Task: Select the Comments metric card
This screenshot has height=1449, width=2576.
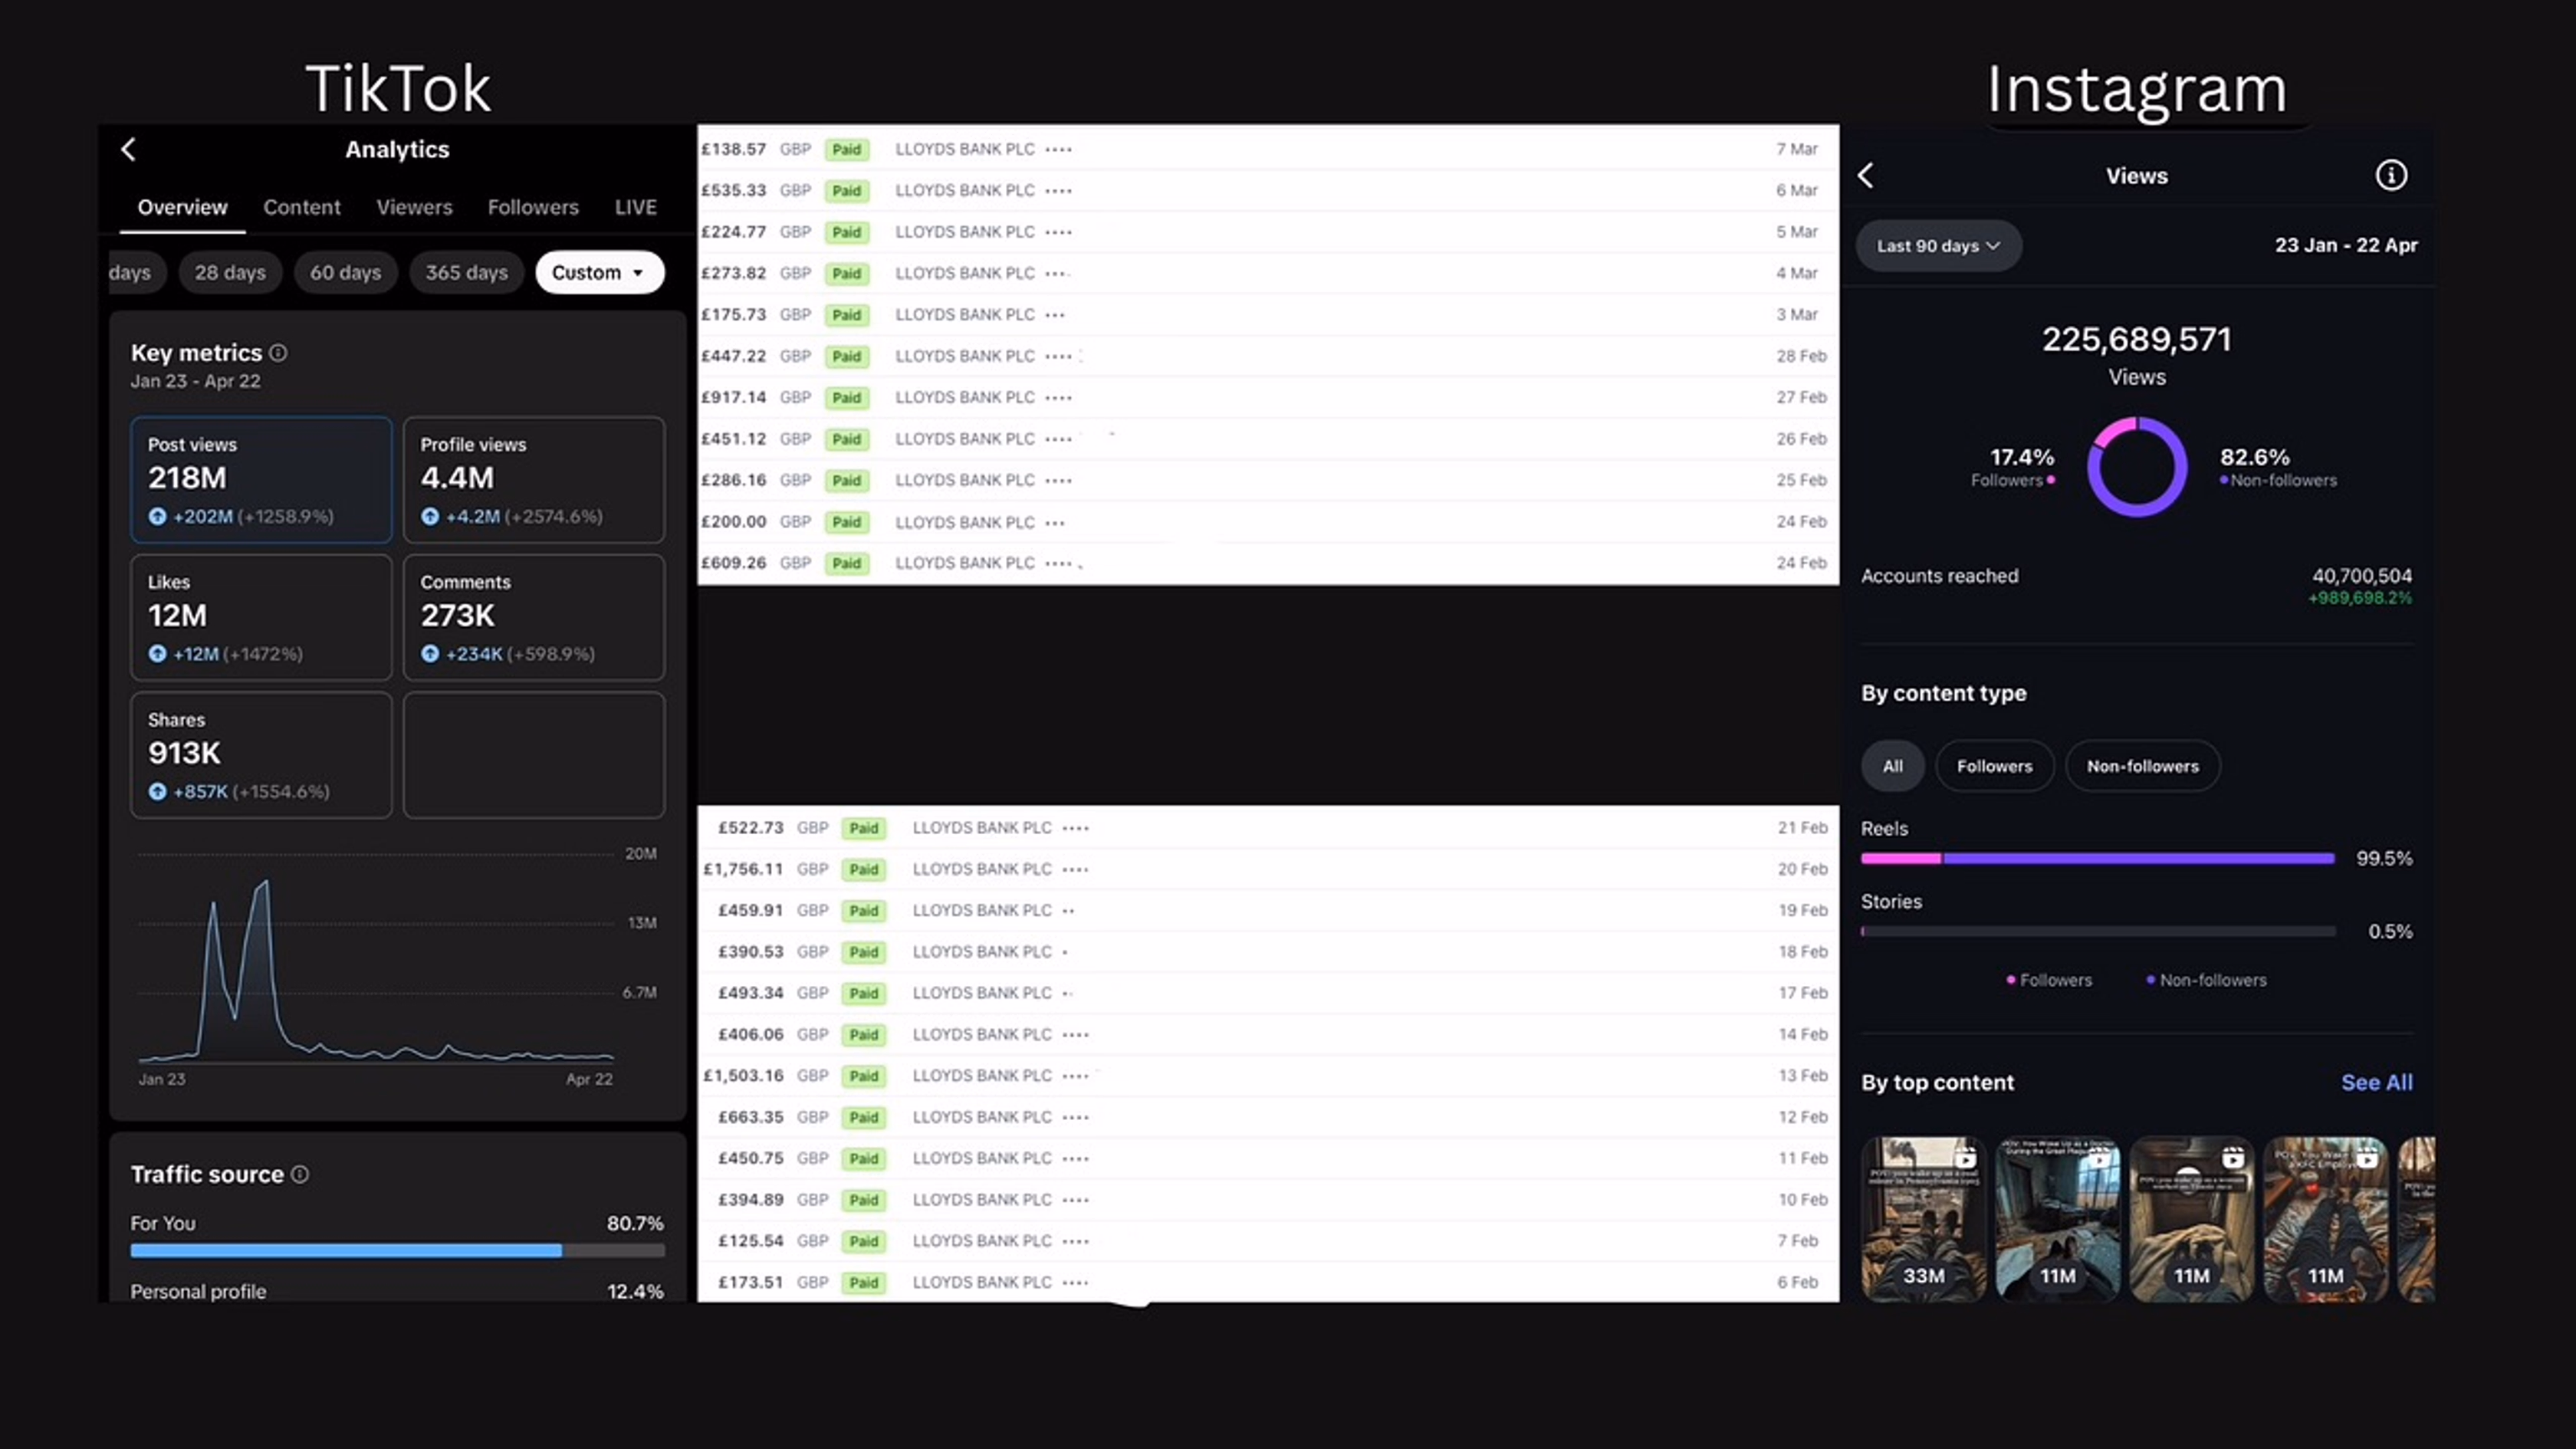Action: [534, 618]
